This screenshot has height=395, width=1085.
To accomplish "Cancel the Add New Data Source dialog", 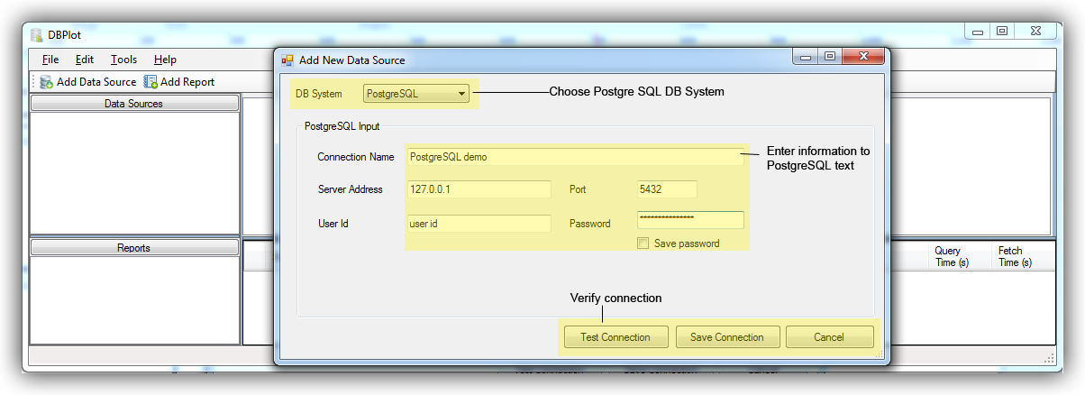I will coord(829,337).
